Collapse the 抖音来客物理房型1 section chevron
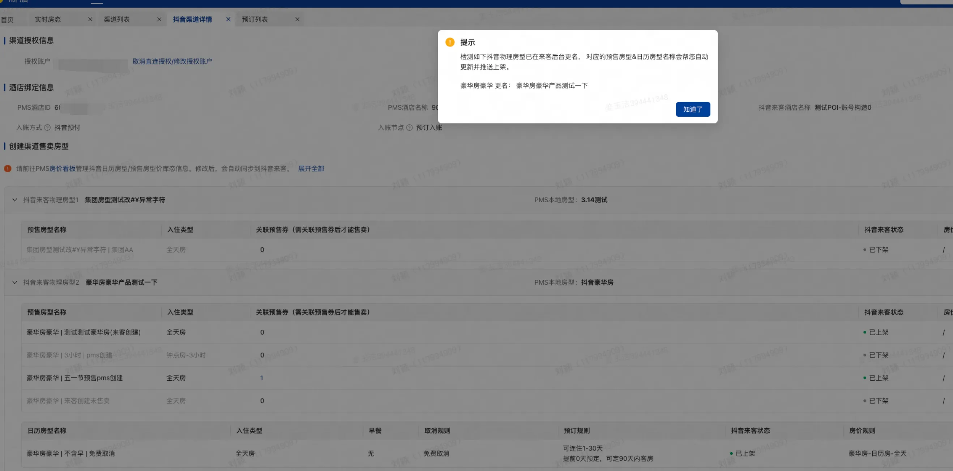The image size is (953, 471). coord(14,200)
